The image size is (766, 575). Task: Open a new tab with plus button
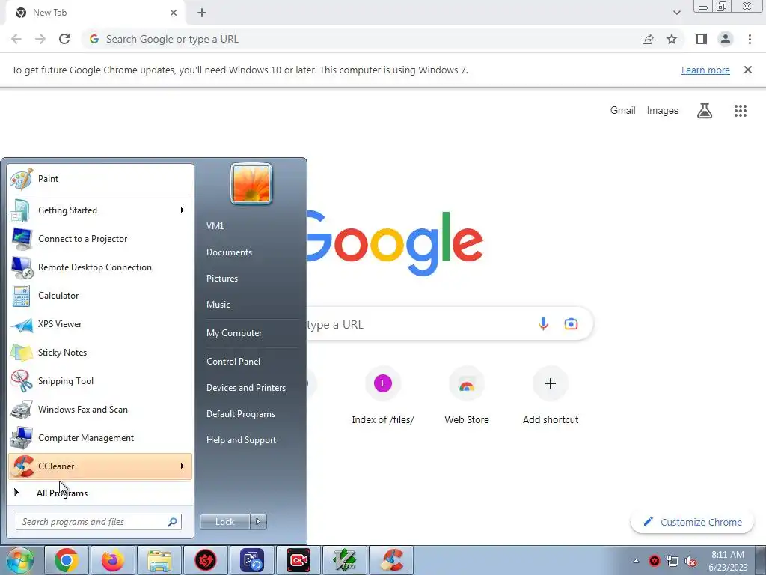pyautogui.click(x=202, y=13)
